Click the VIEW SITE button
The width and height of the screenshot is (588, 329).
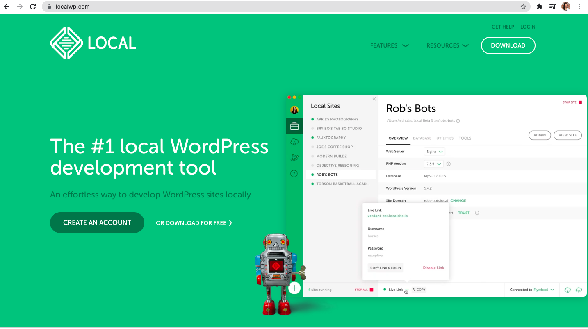click(567, 135)
